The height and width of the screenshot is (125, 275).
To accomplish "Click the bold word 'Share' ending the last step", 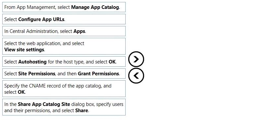I will [81, 111].
